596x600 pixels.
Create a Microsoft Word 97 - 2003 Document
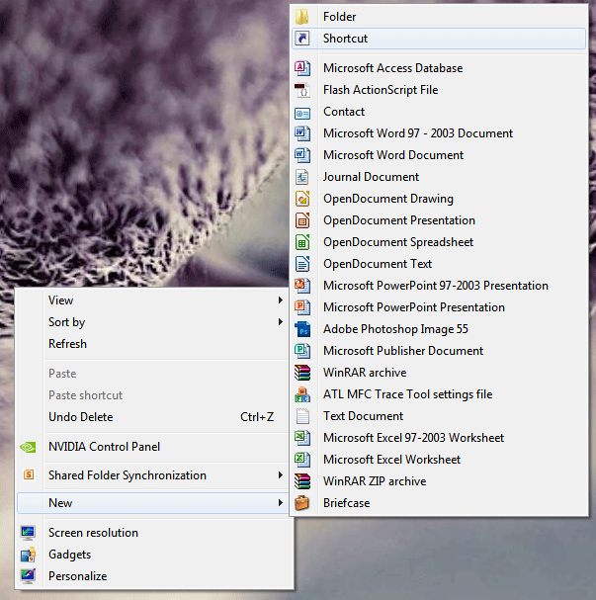coord(439,133)
